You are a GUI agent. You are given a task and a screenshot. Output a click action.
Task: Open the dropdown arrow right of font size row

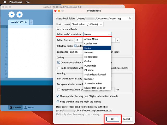pyautogui.click(x=117, y=40)
